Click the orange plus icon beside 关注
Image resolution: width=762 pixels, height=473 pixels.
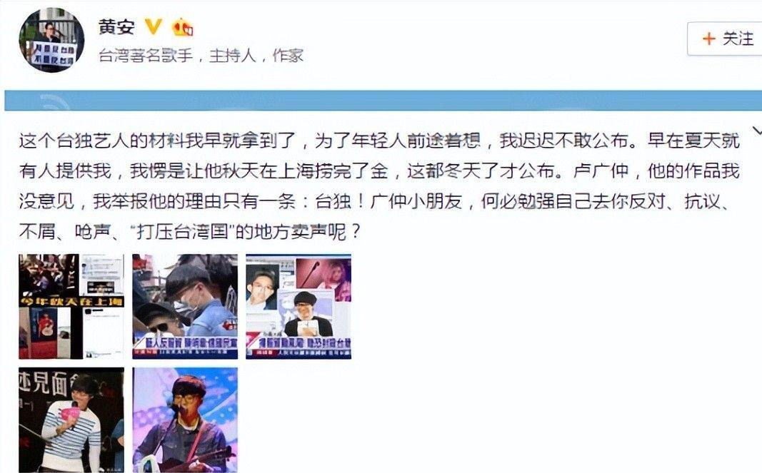pos(709,39)
